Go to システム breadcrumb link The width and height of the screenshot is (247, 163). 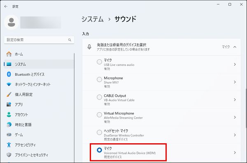click(x=93, y=19)
